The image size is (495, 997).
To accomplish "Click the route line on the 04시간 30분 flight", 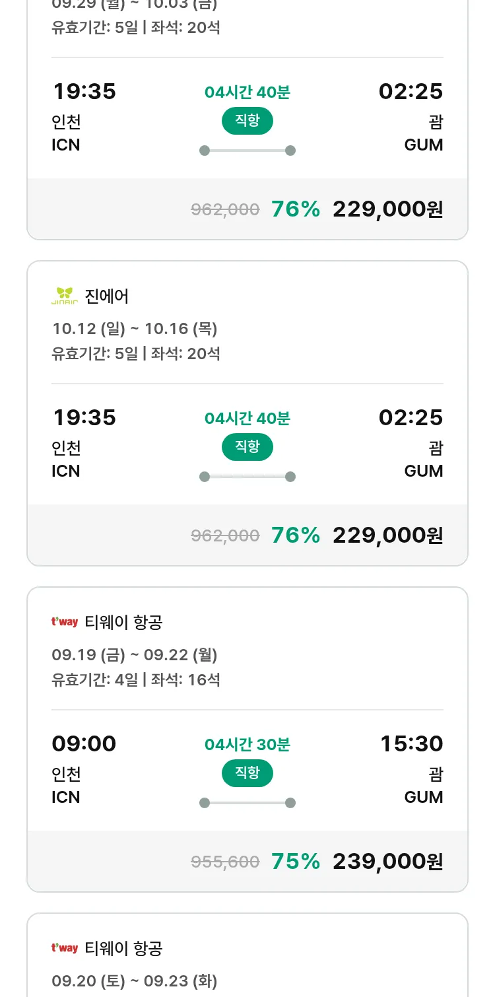I will [247, 803].
